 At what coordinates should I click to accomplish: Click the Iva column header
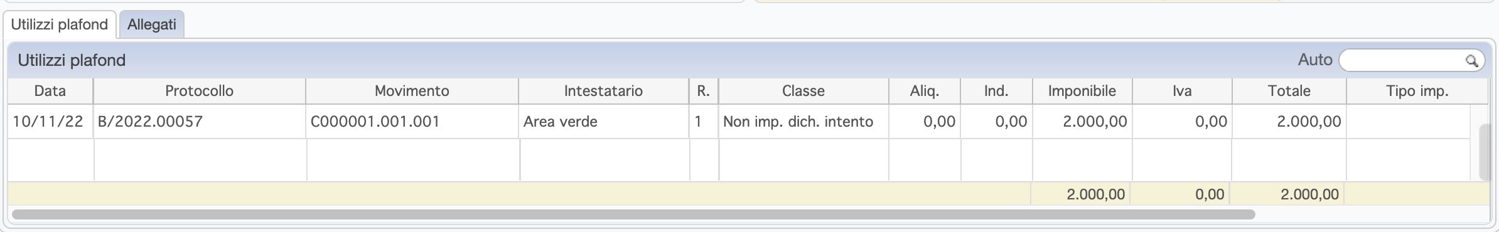pos(1182,91)
